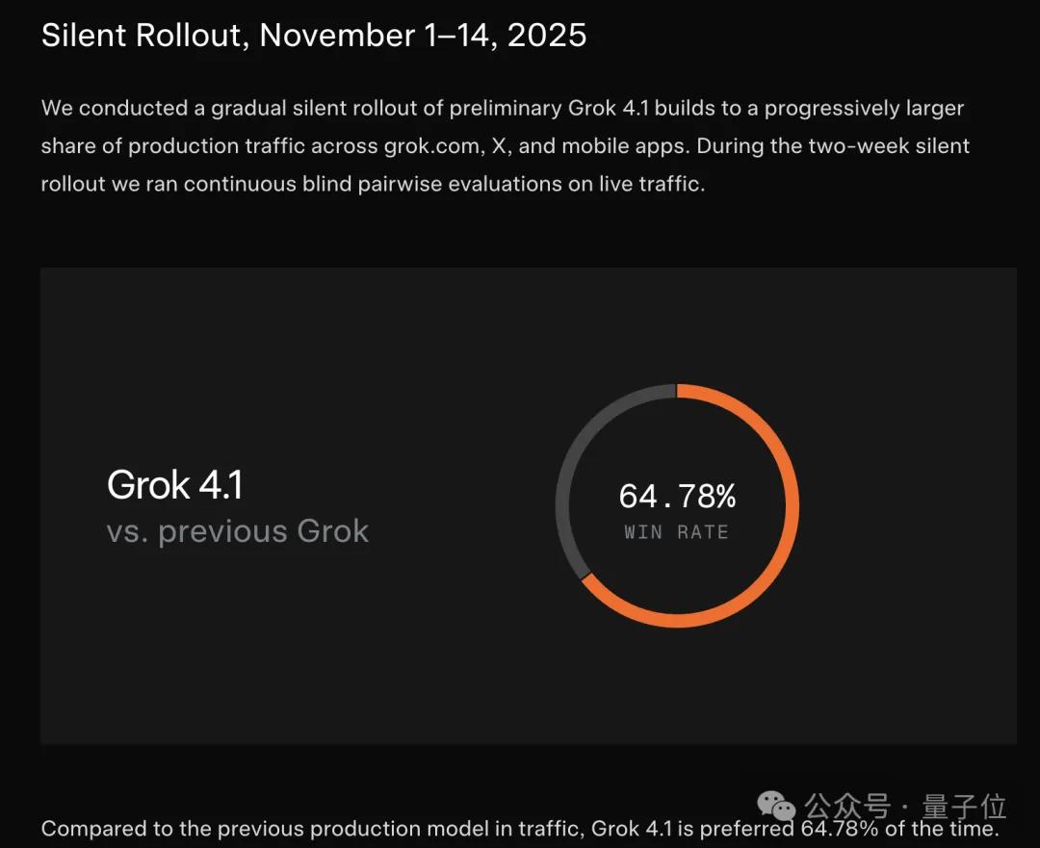Viewport: 1040px width, 848px height.
Task: Click the WIN RATE label in the chart
Action: [x=676, y=532]
